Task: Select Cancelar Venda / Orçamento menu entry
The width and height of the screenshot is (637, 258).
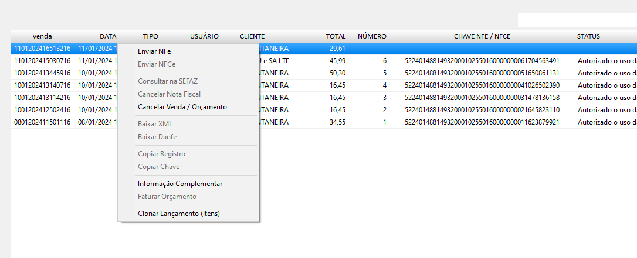Action: point(182,107)
